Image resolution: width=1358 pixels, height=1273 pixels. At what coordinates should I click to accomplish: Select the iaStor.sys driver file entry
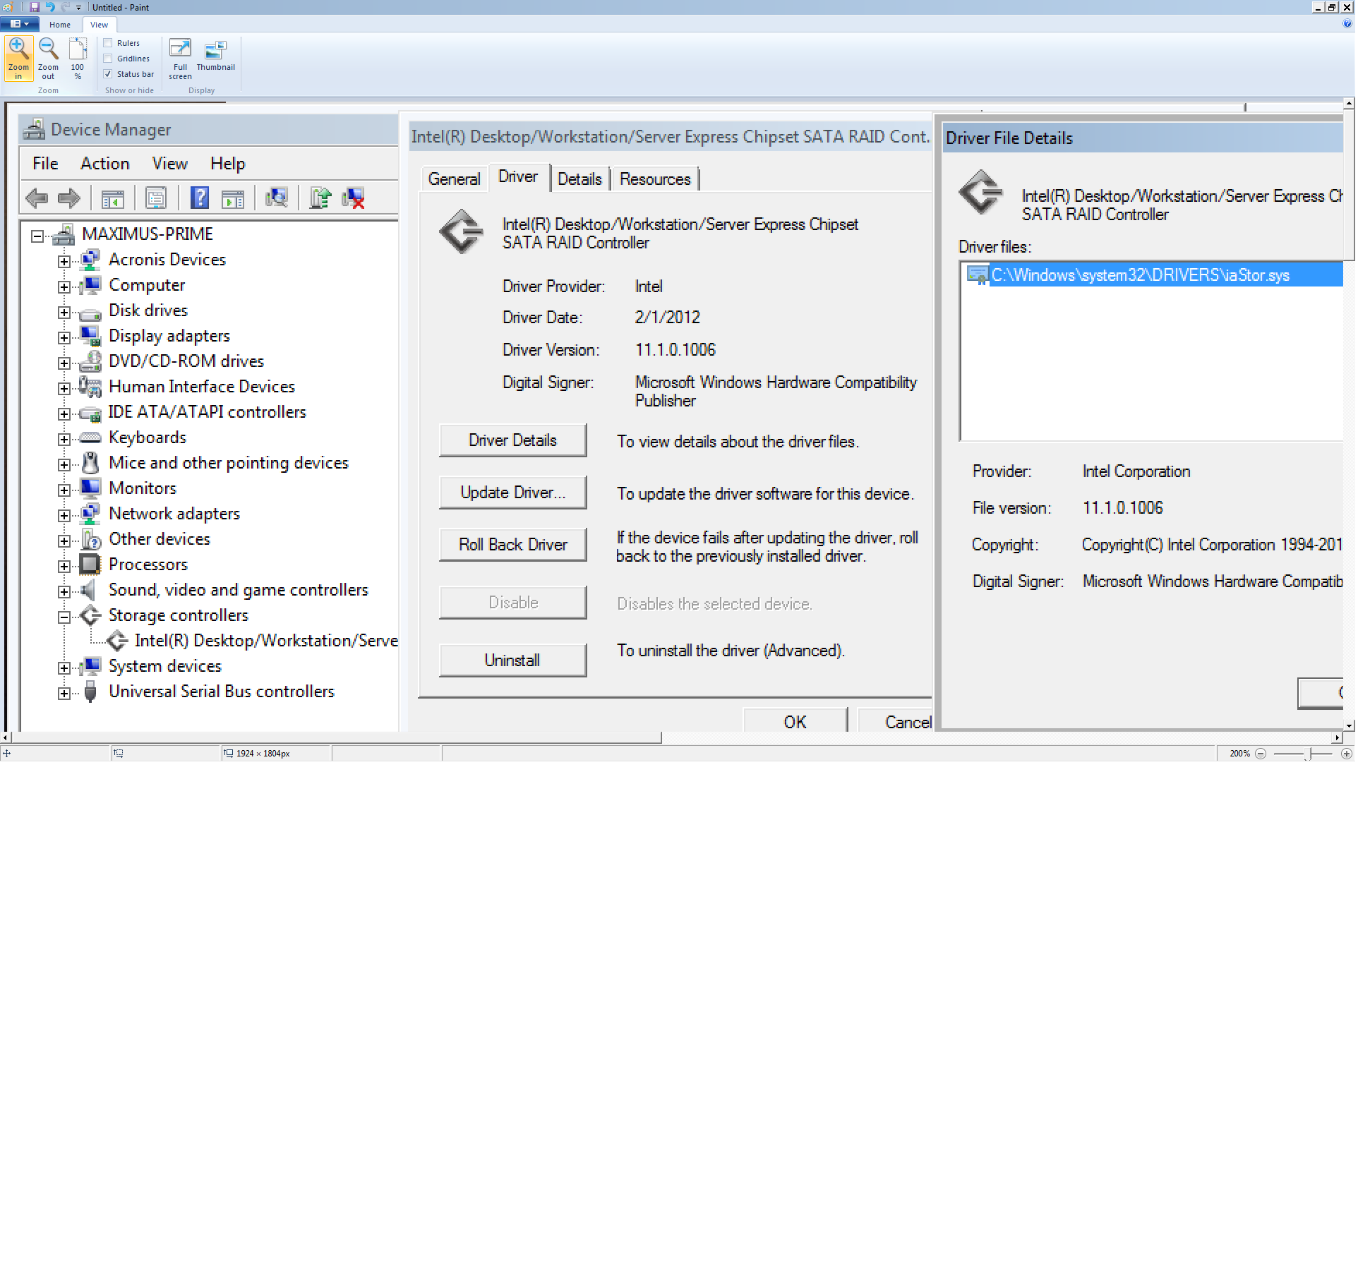(1154, 275)
